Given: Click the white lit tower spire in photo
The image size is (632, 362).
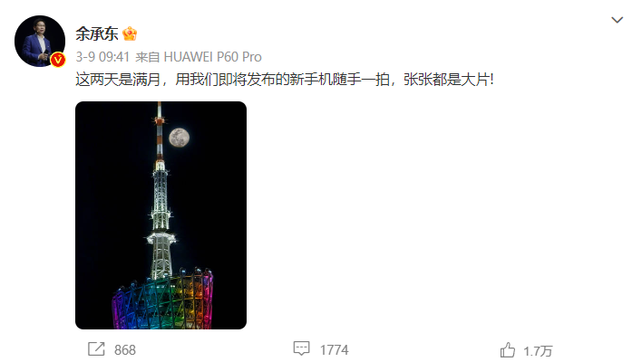Looking at the screenshot, I should pyautogui.click(x=160, y=219).
